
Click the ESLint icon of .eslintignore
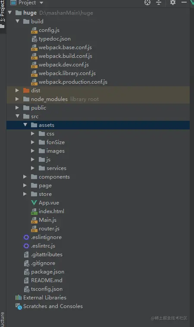tap(26, 237)
